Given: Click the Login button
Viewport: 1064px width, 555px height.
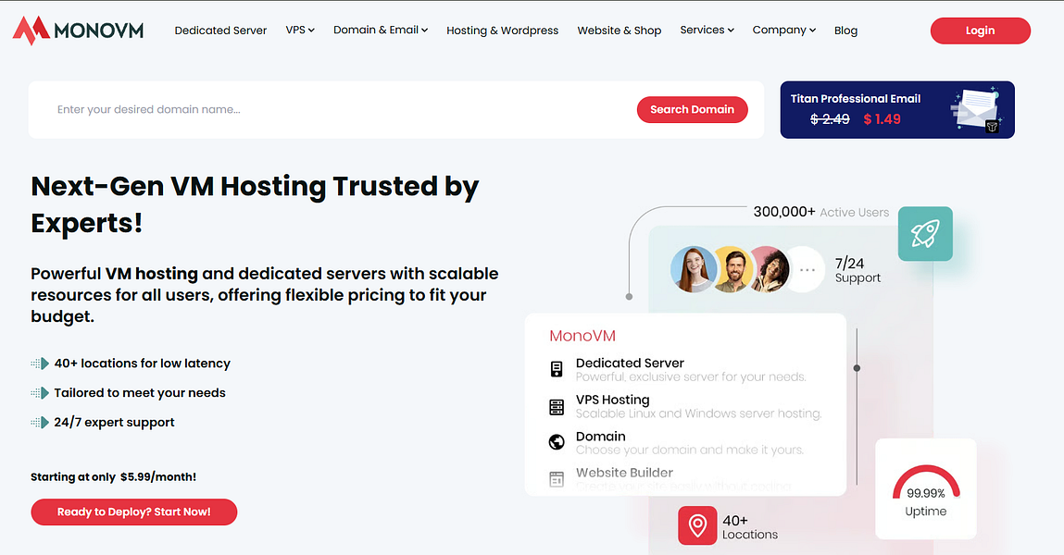Looking at the screenshot, I should 980,31.
